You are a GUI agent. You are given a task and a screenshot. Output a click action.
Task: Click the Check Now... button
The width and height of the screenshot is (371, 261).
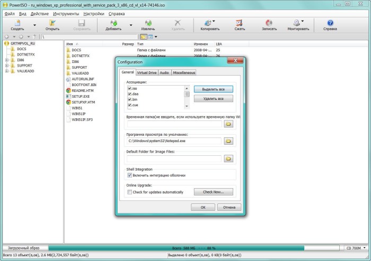click(x=213, y=192)
